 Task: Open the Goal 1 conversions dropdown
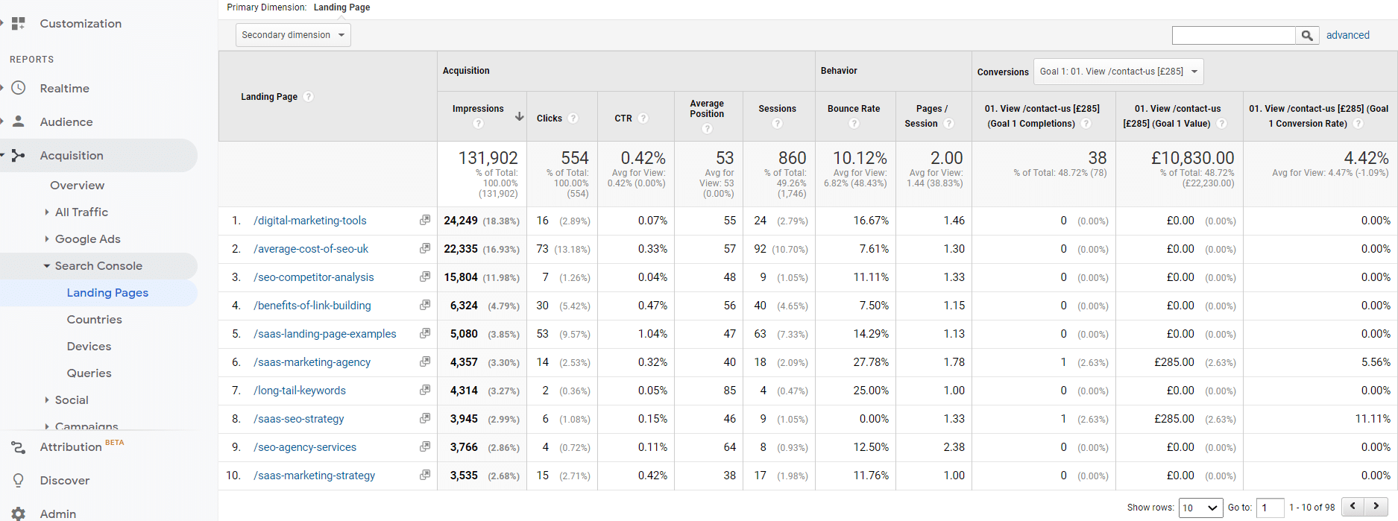coord(1118,72)
